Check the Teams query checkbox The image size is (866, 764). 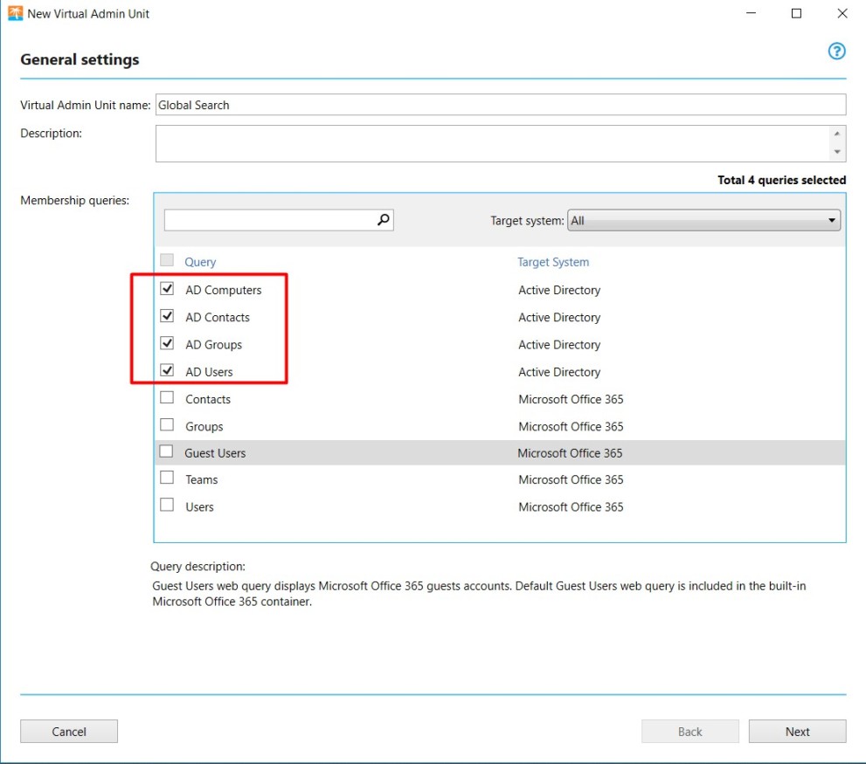[167, 478]
